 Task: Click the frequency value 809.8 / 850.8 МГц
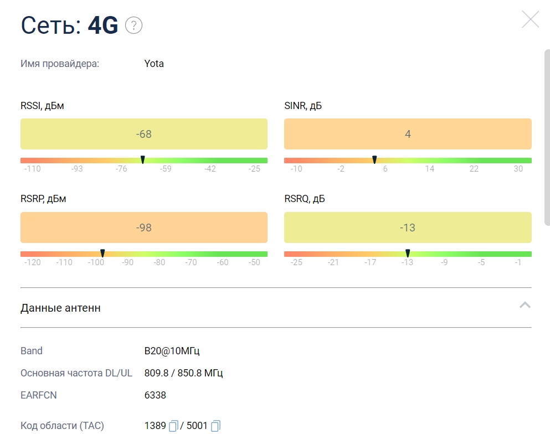pos(183,373)
